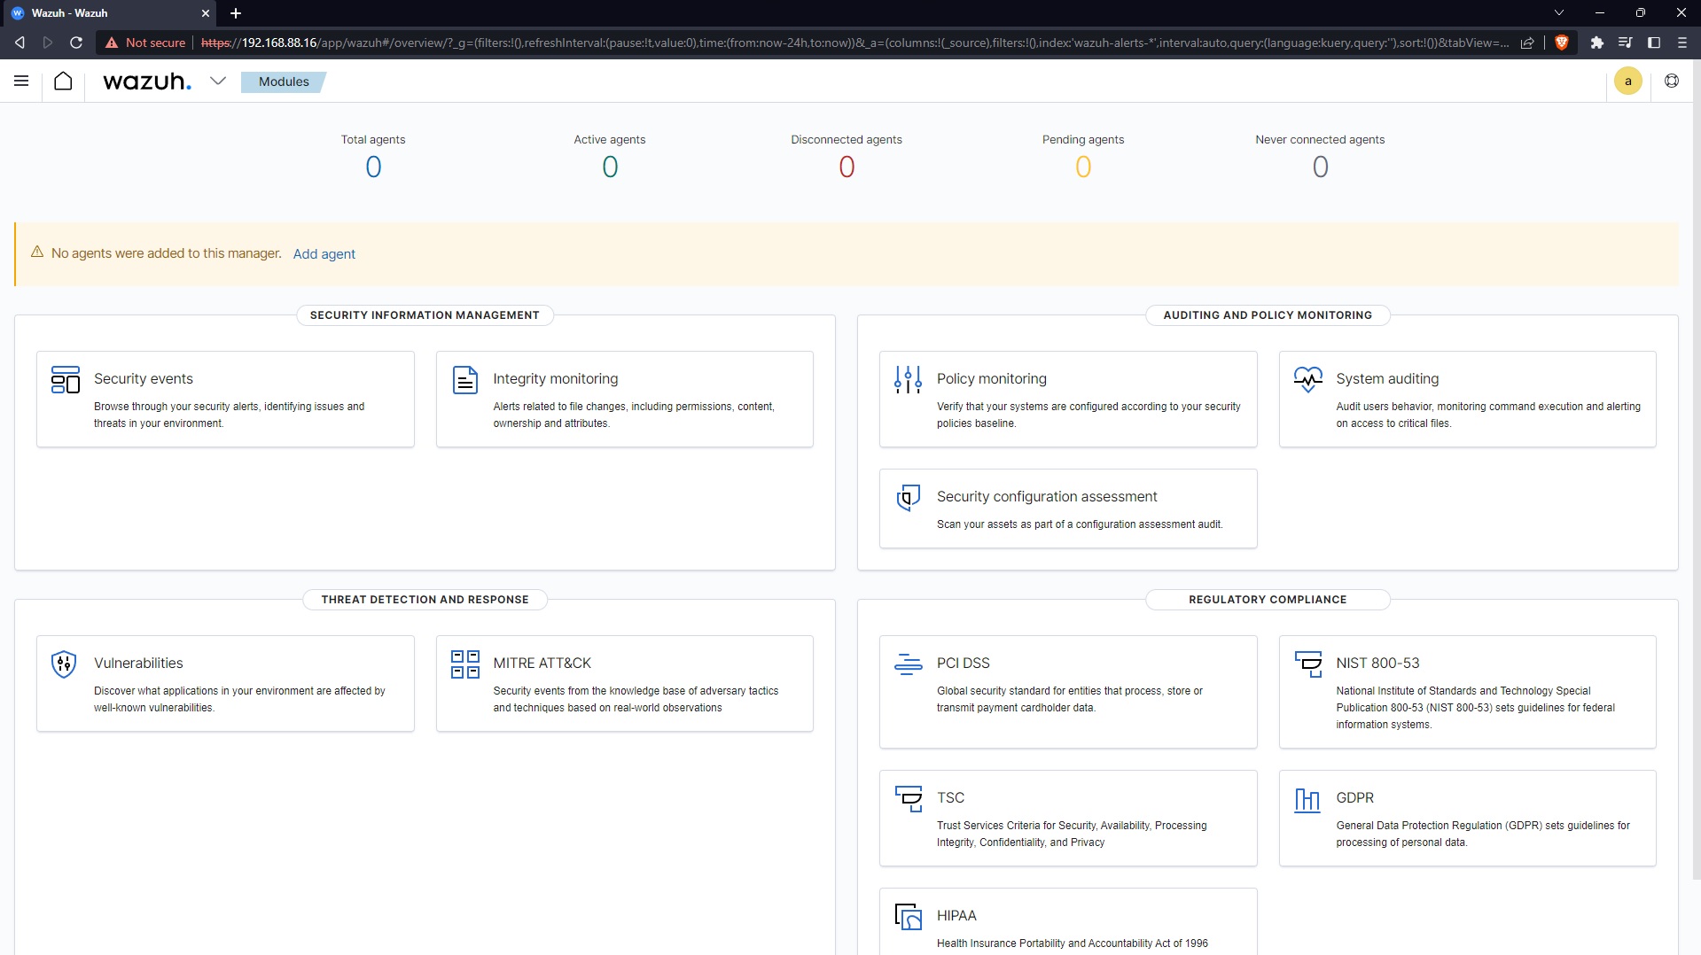Open the tab search dropdown arrow
Screen dimensions: 1701x955
[x=1558, y=12]
